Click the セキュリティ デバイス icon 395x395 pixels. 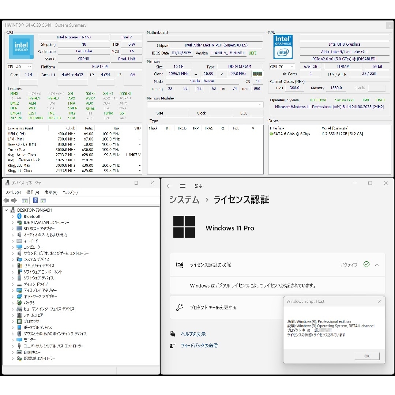point(19,266)
